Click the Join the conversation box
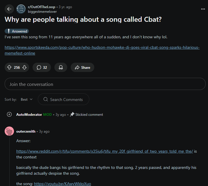 coord(105,84)
